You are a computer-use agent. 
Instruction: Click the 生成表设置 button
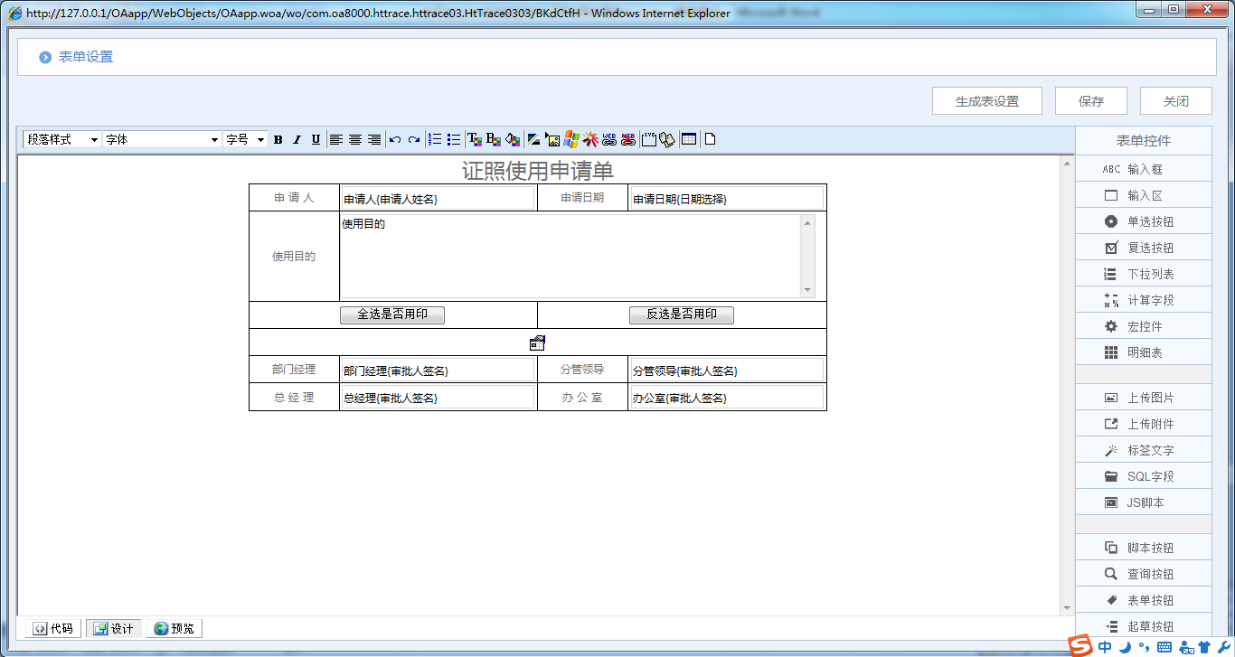[x=986, y=101]
